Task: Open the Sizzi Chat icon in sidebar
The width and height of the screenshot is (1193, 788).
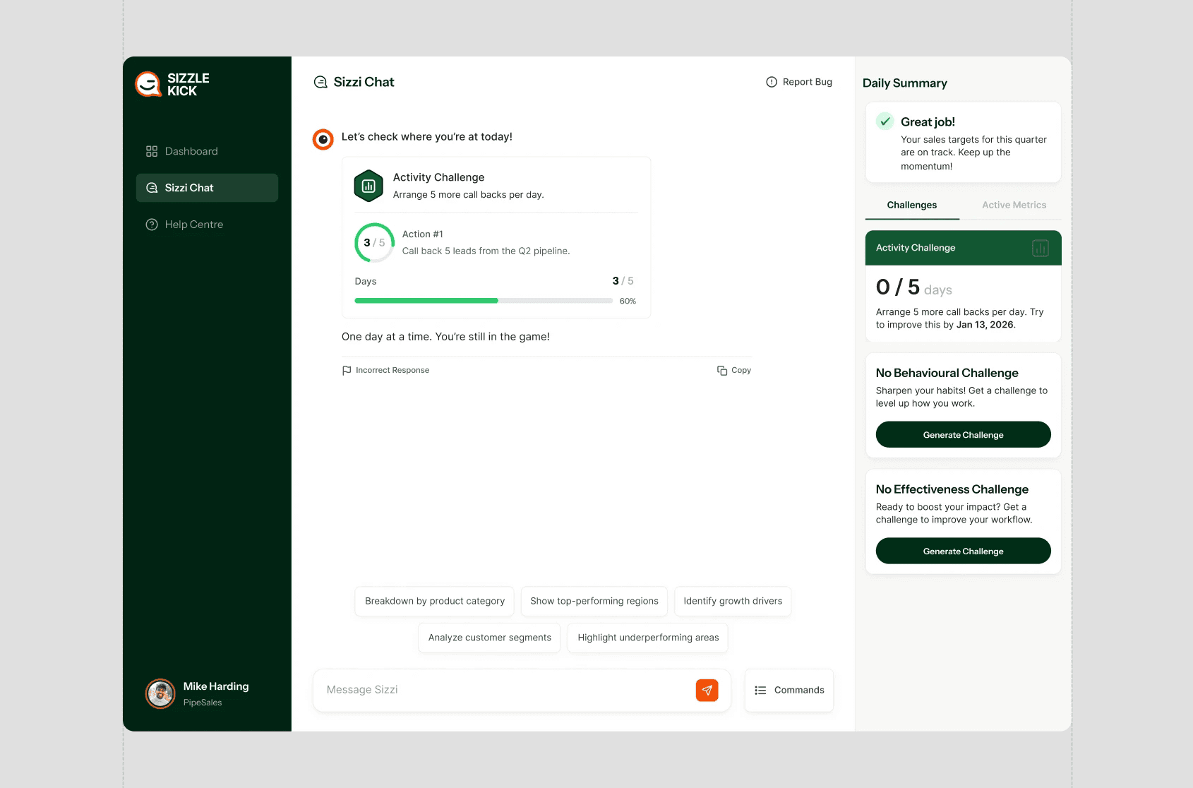Action: click(151, 187)
